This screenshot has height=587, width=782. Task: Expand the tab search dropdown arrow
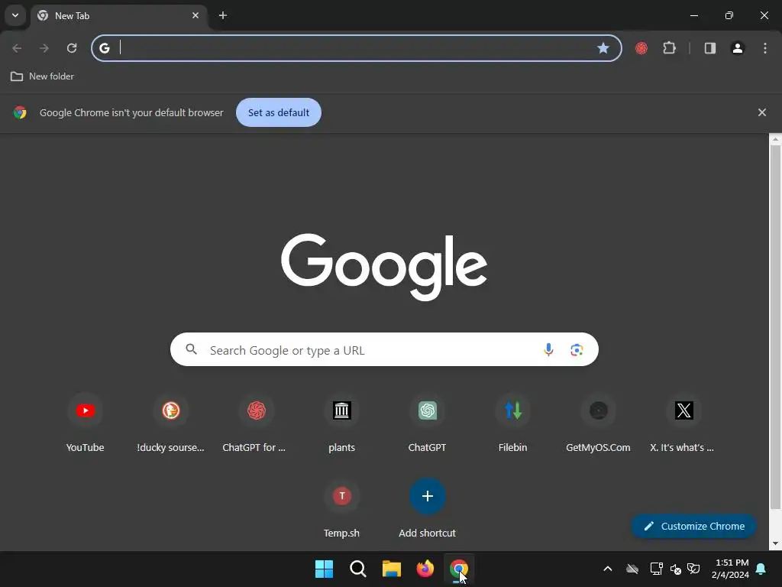click(15, 15)
